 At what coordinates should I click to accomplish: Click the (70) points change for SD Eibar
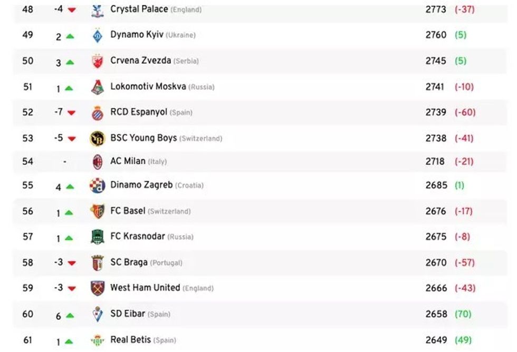(x=463, y=314)
